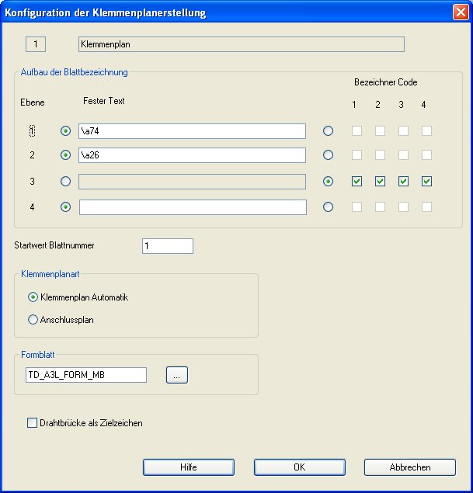Screen dimensions: 473x493
Task: Uncheck Bezeichner Code 3 in Ebene 3
Action: click(403, 182)
